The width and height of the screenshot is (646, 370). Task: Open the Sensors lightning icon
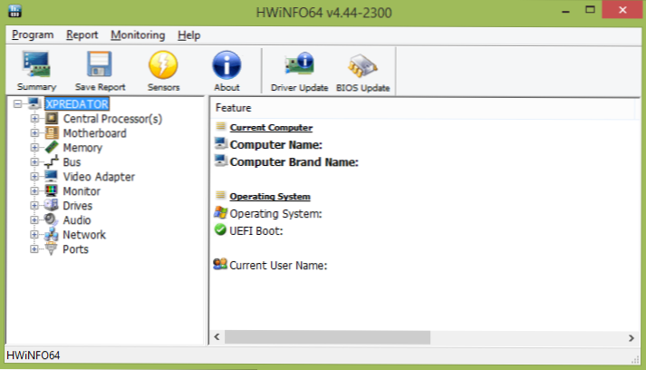click(163, 64)
